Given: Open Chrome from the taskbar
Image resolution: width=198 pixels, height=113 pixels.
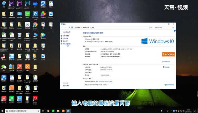Looking at the screenshot, I should pos(48,111).
